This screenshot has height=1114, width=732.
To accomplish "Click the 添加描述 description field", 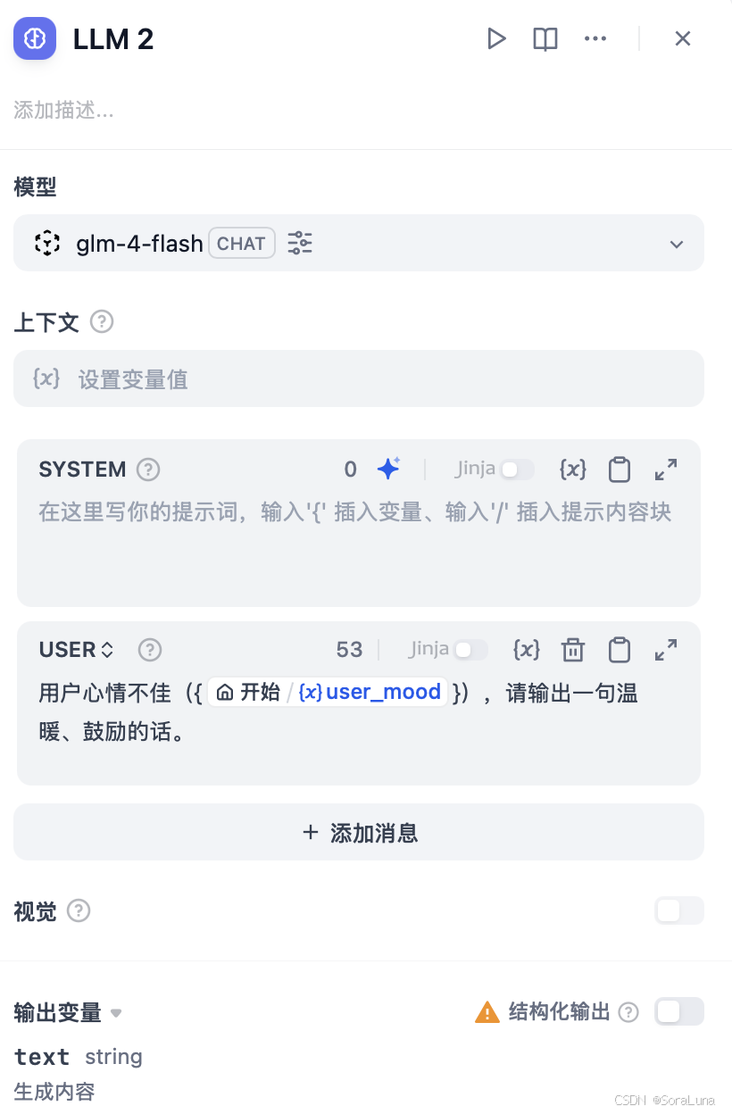I will point(63,111).
